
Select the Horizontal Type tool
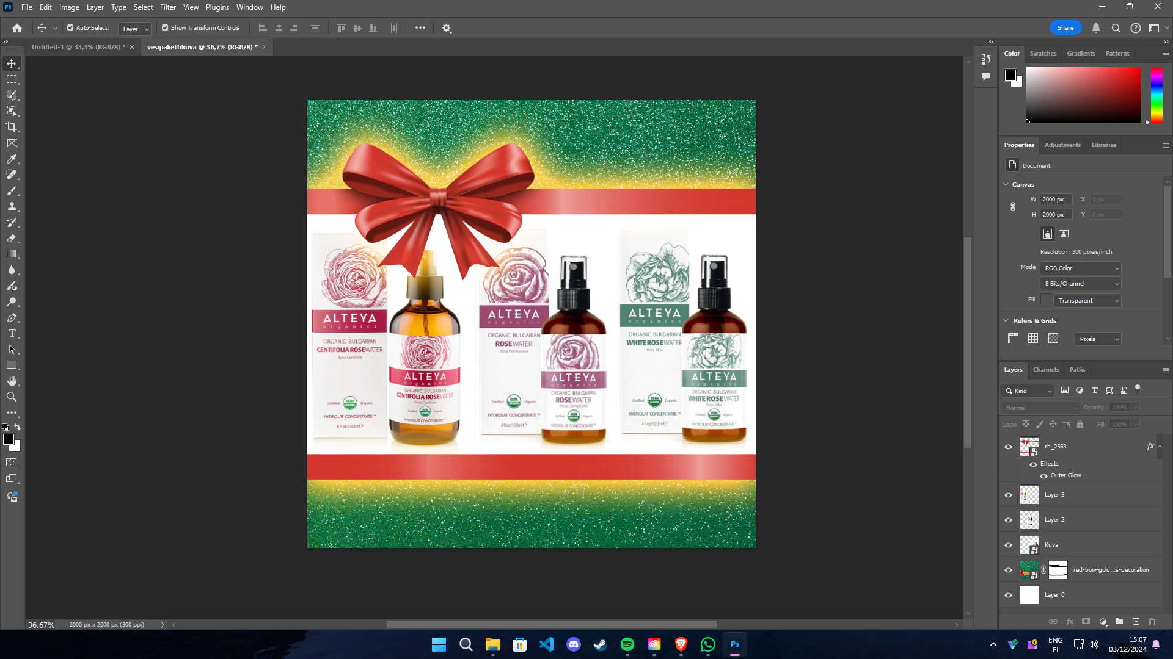[12, 333]
